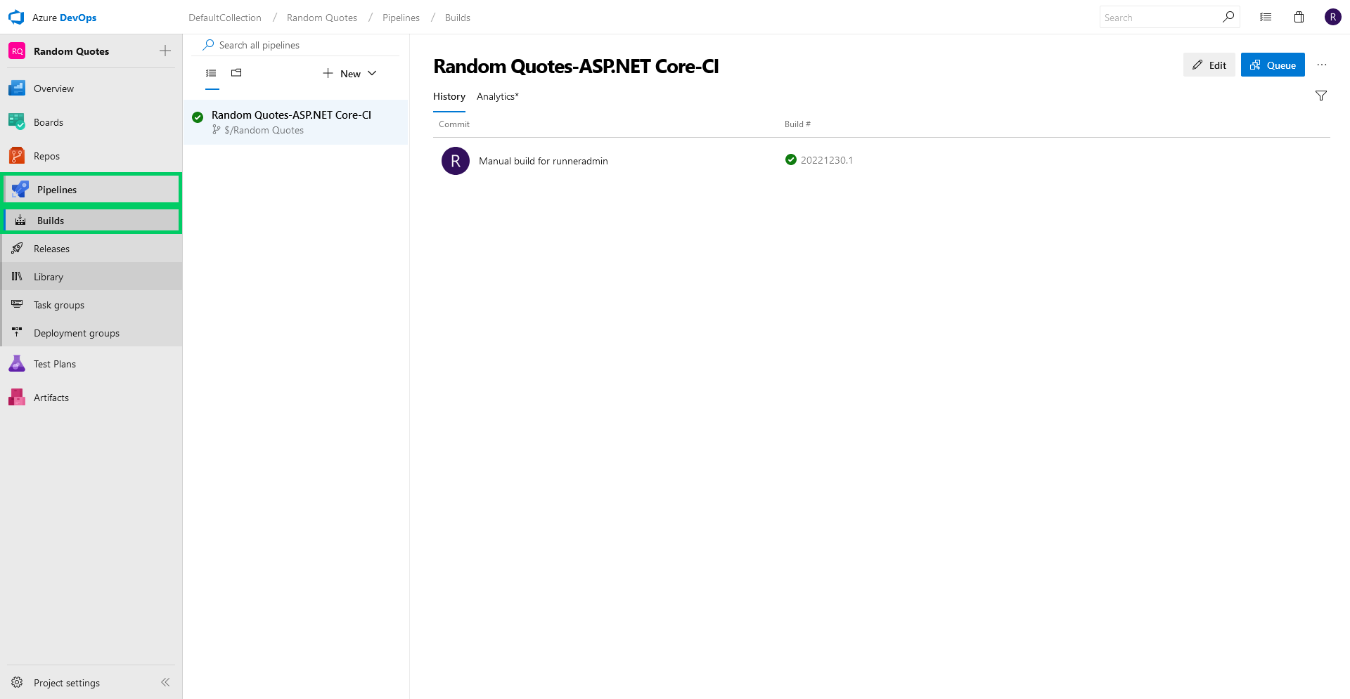
Task: Click the Azure DevOps logo icon
Action: click(16, 18)
